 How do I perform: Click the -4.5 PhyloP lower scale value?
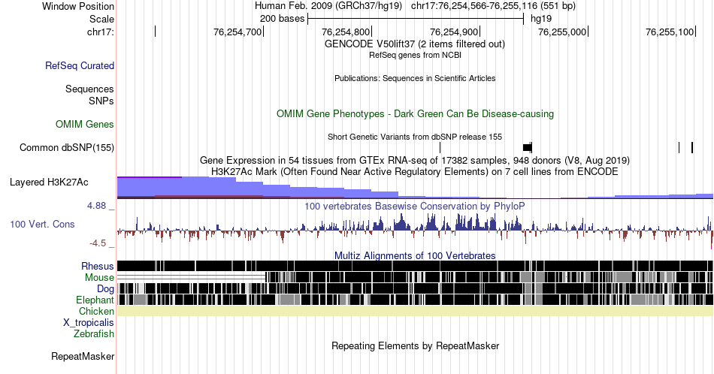(98, 243)
